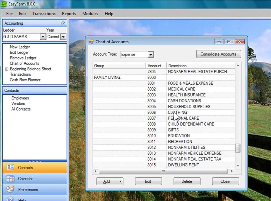Click the Help question mark icon

(10, 199)
